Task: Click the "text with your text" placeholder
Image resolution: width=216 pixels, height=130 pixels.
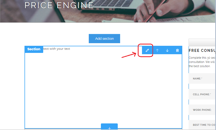Action: (x=57, y=49)
